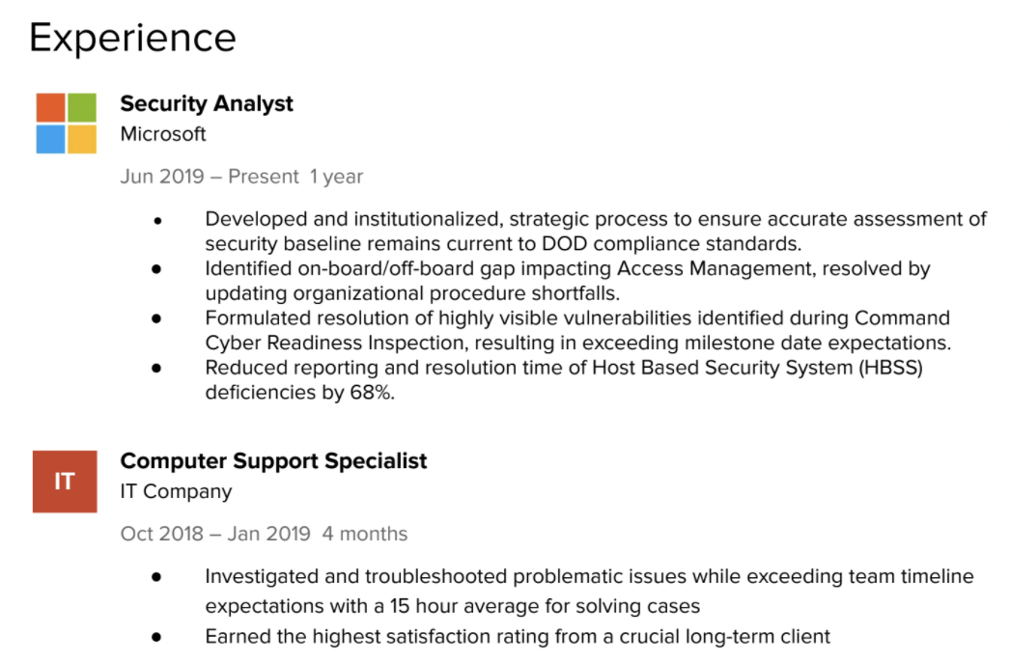Click the bullet about DOD compliance standards
This screenshot has width=1010, height=662.
coord(596,232)
